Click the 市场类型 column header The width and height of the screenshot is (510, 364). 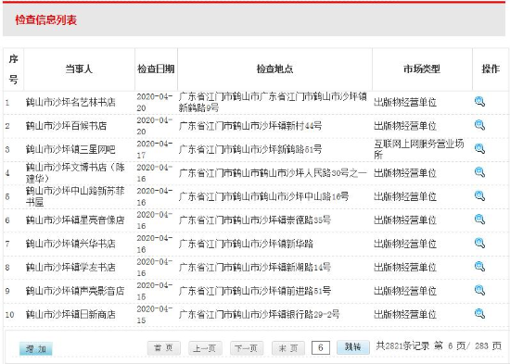tap(422, 69)
